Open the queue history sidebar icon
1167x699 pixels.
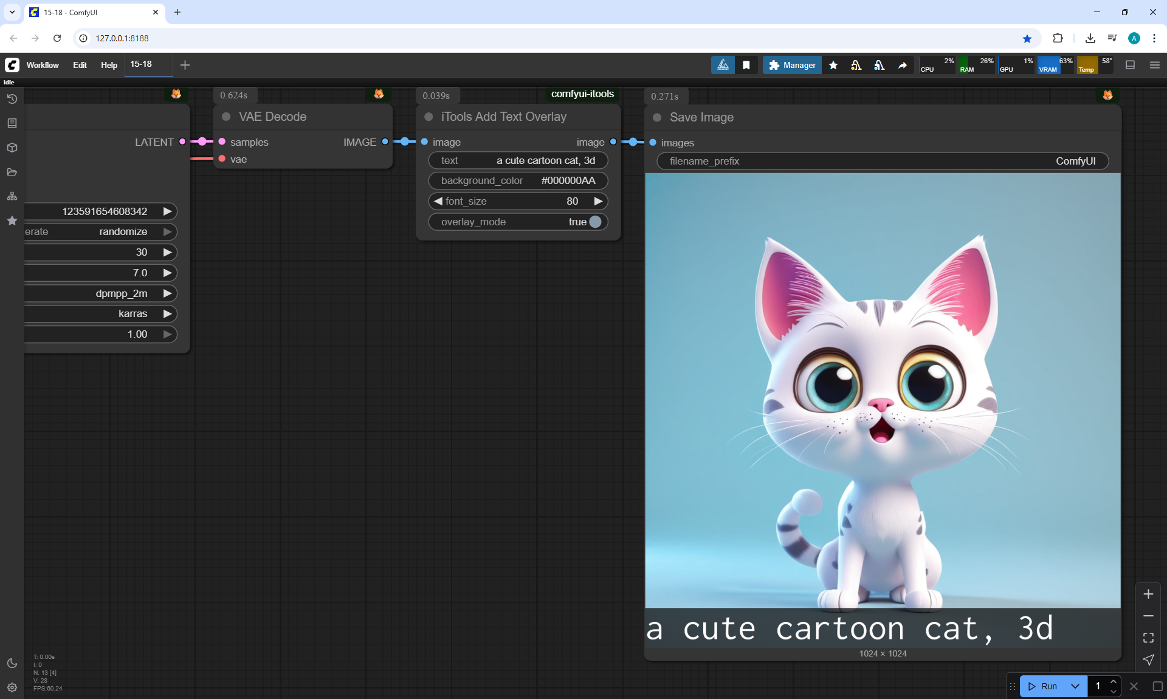click(x=12, y=99)
